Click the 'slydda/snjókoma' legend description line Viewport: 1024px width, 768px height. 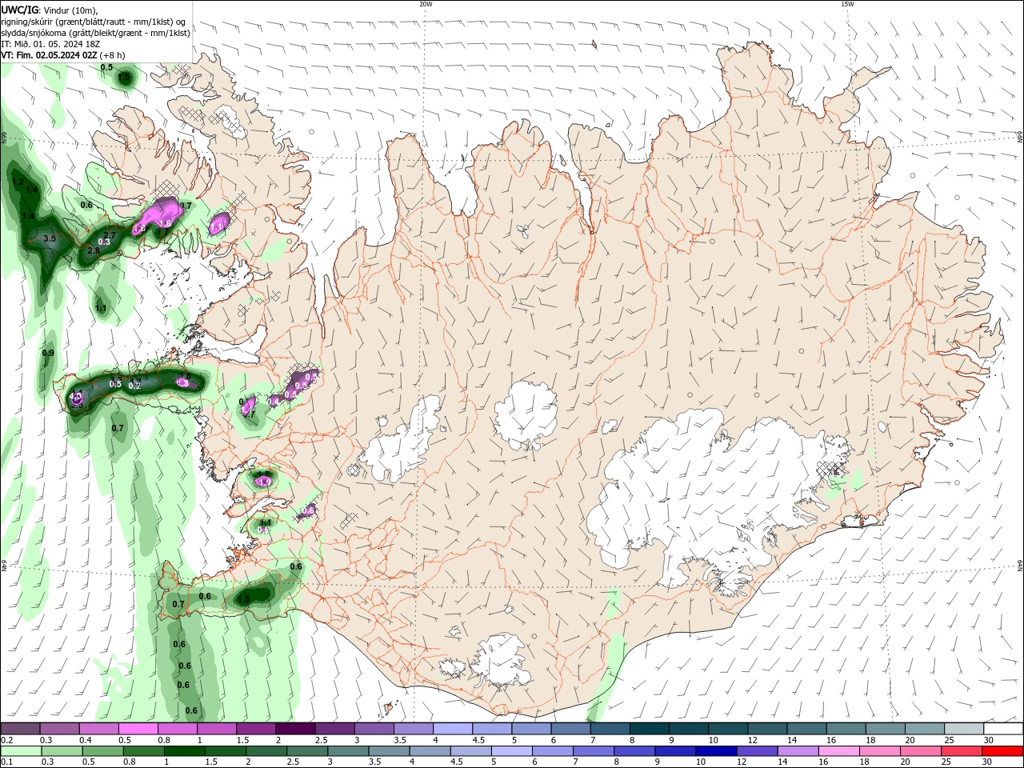[x=96, y=33]
